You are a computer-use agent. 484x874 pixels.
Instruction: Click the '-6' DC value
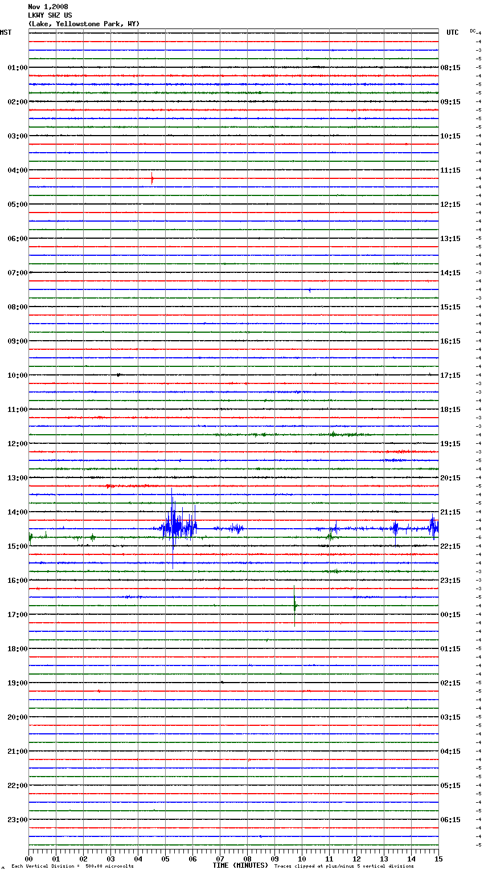coord(478,538)
